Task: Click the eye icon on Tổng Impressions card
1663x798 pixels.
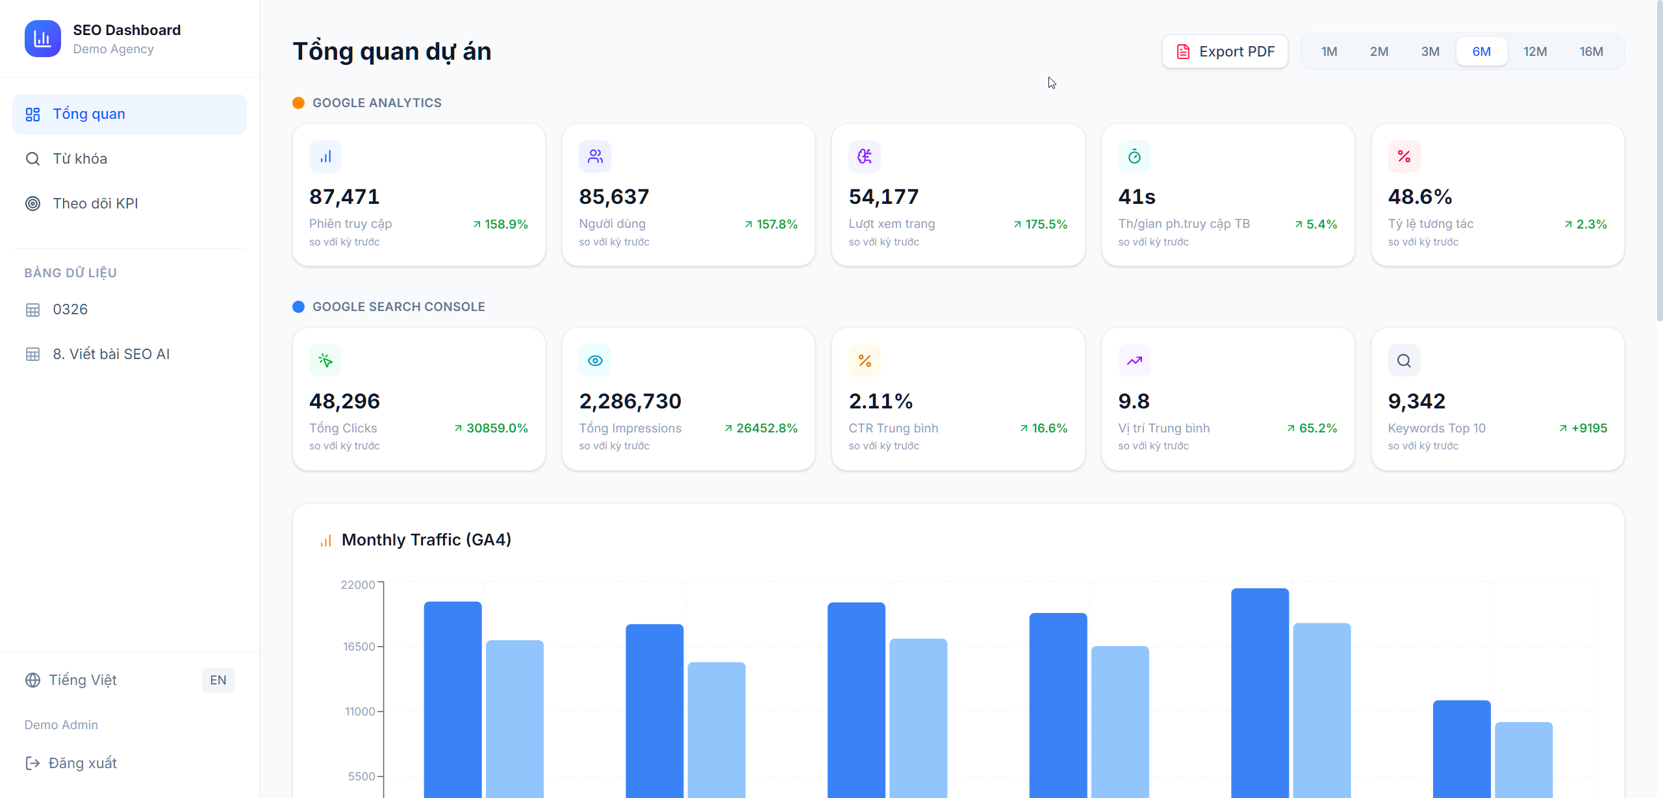Action: [595, 360]
